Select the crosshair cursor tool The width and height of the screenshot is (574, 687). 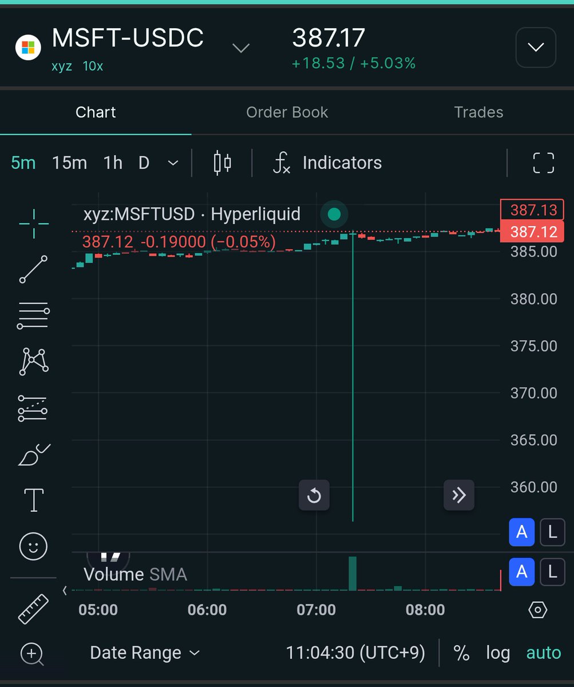[34, 224]
